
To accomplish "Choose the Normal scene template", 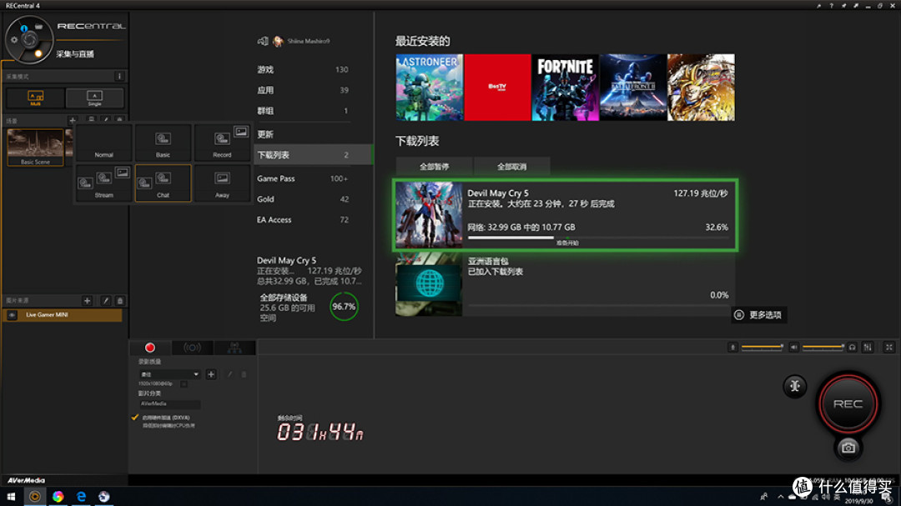I will coord(104,143).
